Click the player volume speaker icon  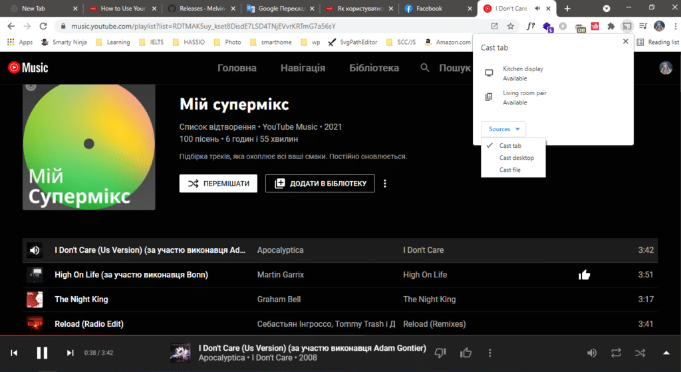coord(591,353)
